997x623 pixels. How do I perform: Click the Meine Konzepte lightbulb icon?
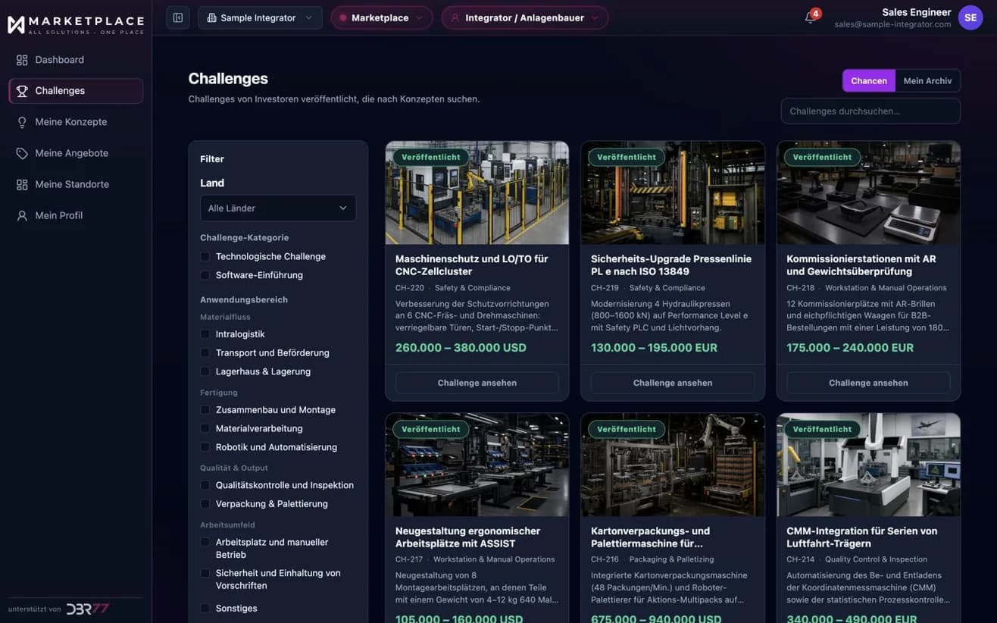click(22, 122)
